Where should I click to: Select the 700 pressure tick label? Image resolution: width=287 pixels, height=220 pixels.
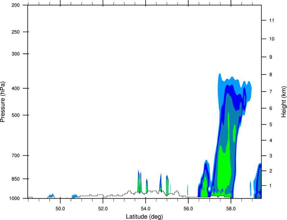pos(16,155)
